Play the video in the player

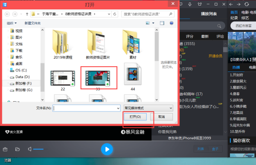tap(107, 149)
